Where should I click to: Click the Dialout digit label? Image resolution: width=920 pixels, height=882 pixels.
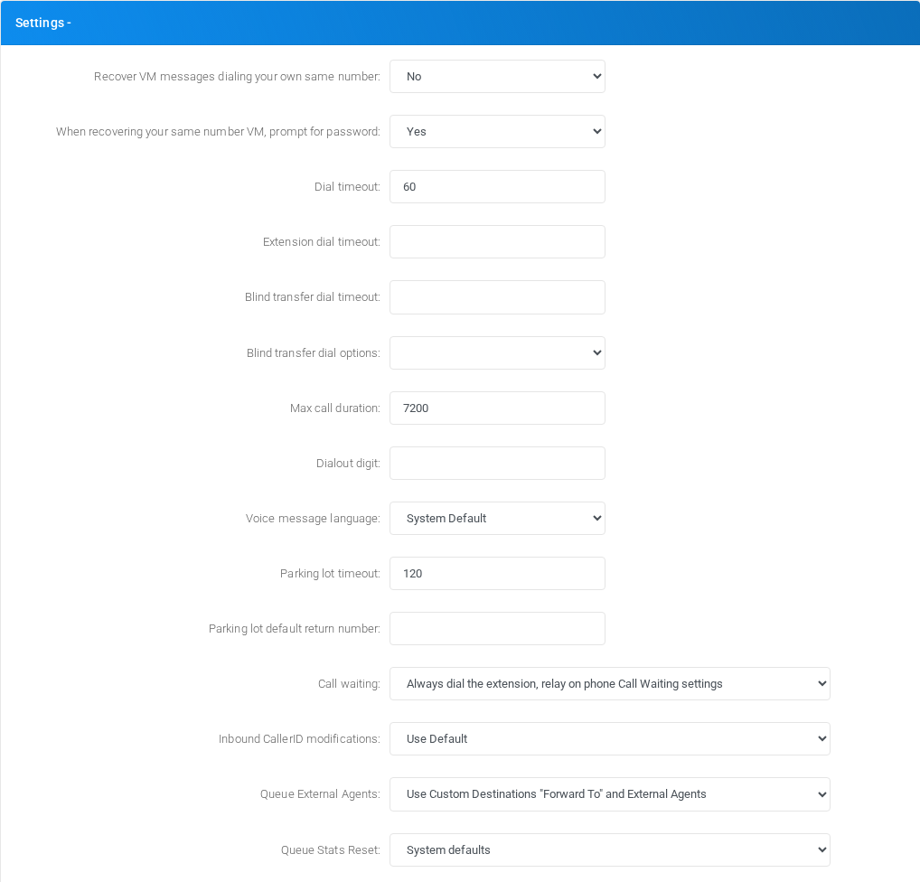[348, 463]
